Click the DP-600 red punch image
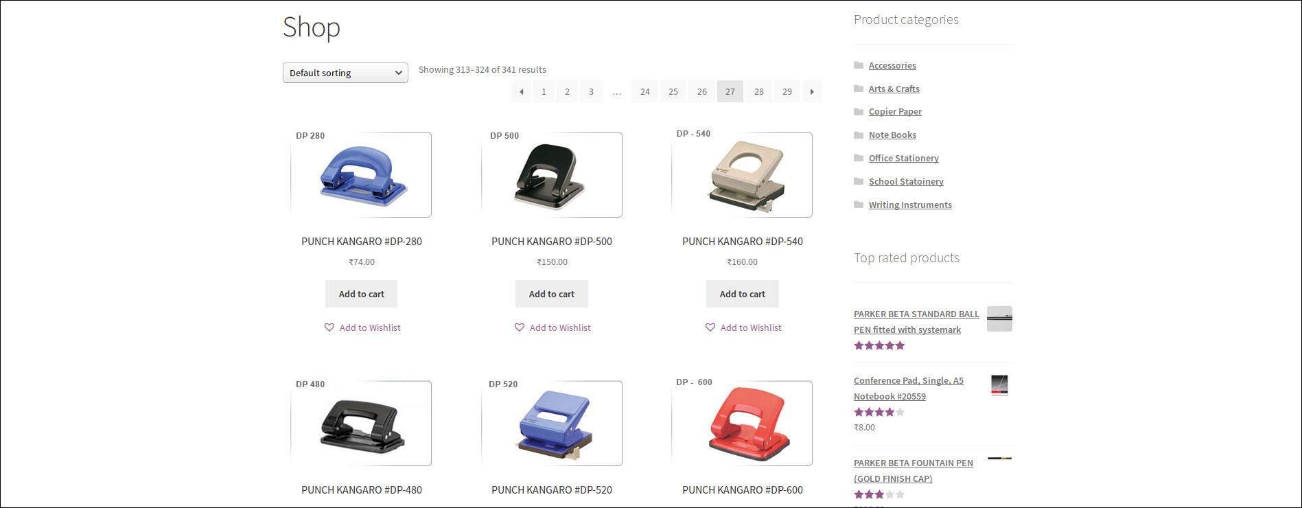Image resolution: width=1302 pixels, height=508 pixels. point(743,423)
